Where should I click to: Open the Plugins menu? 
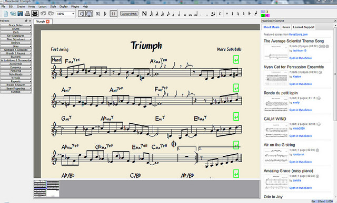tap(75, 7)
